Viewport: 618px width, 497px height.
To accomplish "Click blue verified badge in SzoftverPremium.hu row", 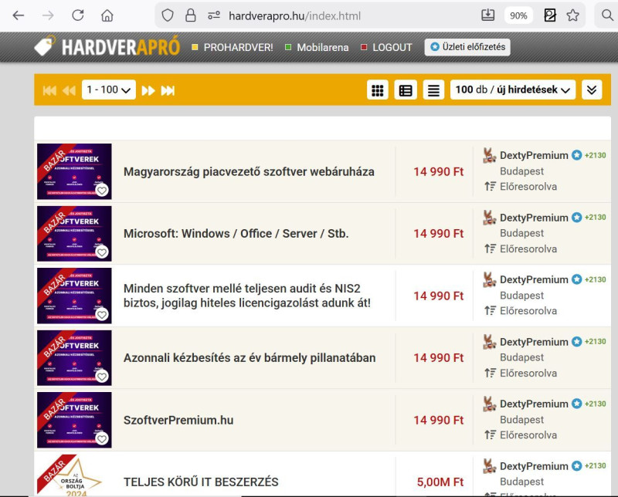I will (x=576, y=404).
